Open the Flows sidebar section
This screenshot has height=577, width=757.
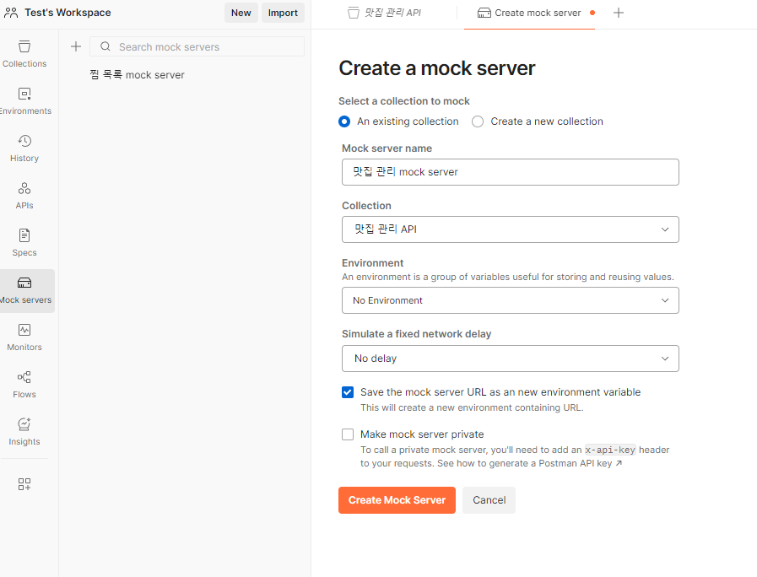click(x=24, y=385)
